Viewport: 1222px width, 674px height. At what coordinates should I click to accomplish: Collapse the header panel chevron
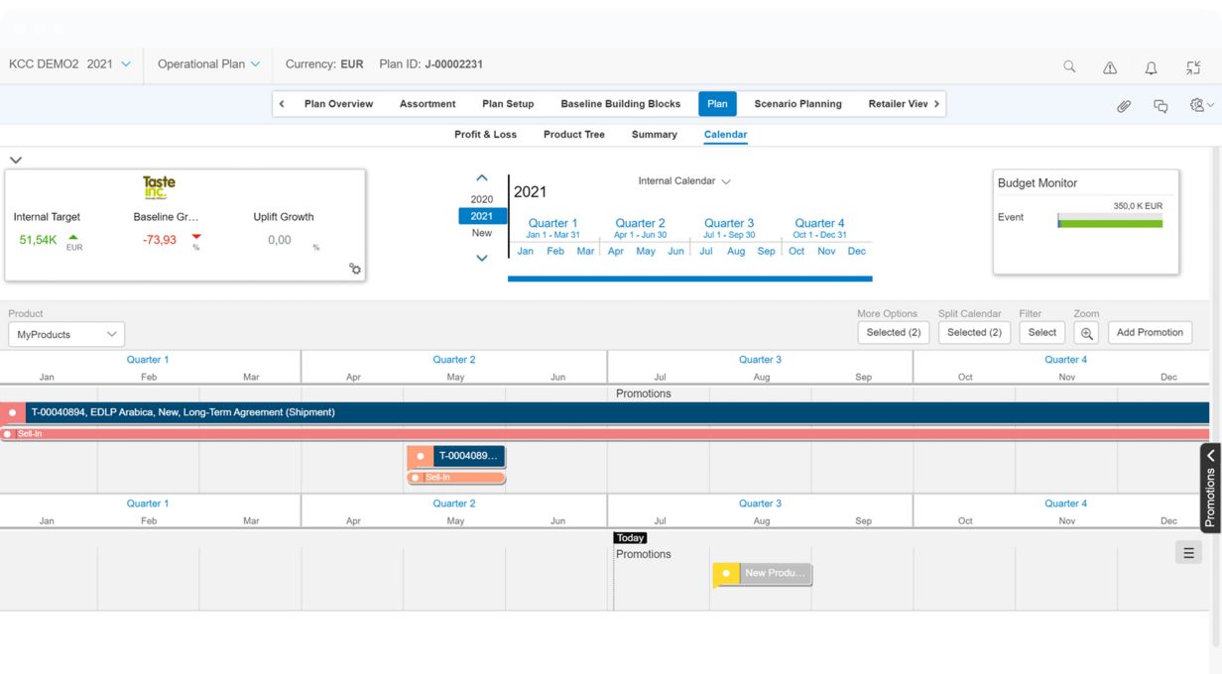[15, 160]
